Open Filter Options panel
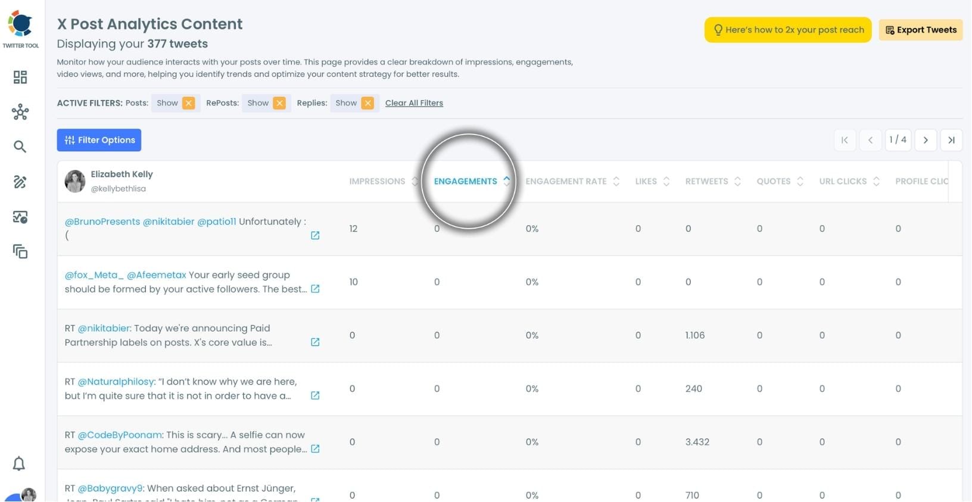Viewport: 972px width, 502px height. [x=99, y=140]
